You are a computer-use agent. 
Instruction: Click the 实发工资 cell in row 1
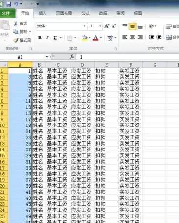pos(131,71)
